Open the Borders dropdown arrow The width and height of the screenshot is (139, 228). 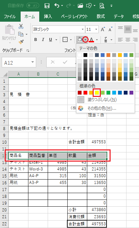click(71, 40)
